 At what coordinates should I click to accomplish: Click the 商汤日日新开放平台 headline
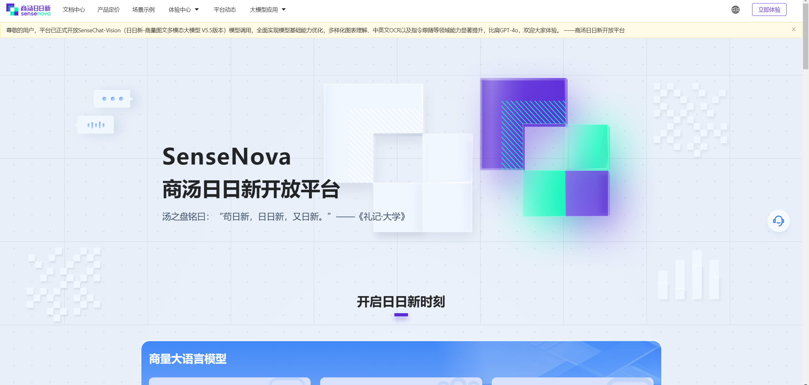click(251, 189)
